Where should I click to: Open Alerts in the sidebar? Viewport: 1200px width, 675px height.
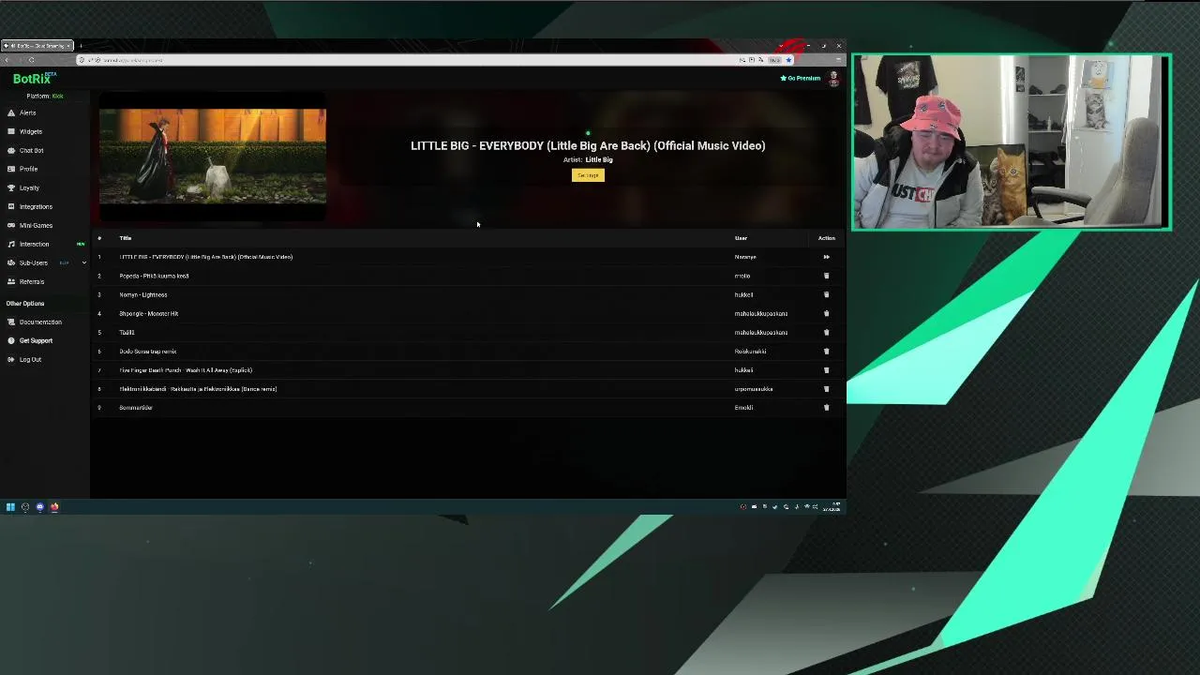pyautogui.click(x=27, y=112)
